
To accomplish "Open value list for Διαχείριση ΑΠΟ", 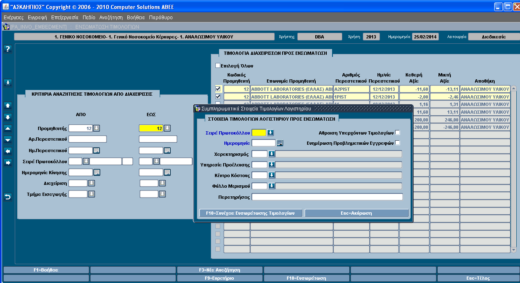I will click(91, 183).
